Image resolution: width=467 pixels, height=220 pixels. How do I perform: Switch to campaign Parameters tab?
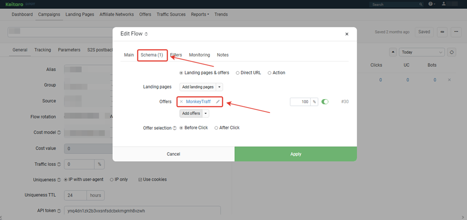pyautogui.click(x=69, y=50)
